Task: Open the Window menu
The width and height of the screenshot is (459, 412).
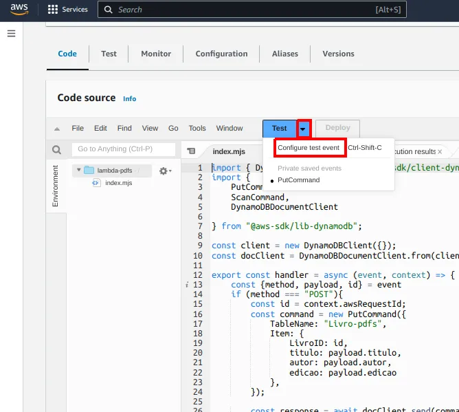Action: point(229,129)
